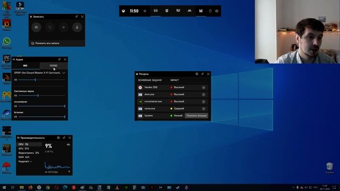Select the nvcontainer.exe task row
Screen dimensions: 340x191
173,101
